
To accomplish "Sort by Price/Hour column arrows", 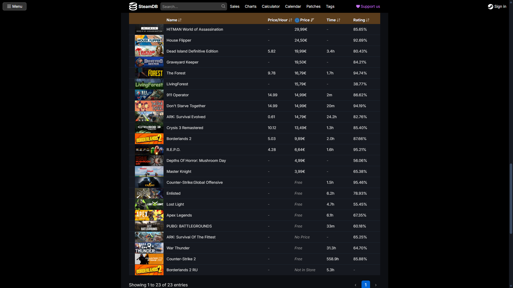I will [290, 20].
